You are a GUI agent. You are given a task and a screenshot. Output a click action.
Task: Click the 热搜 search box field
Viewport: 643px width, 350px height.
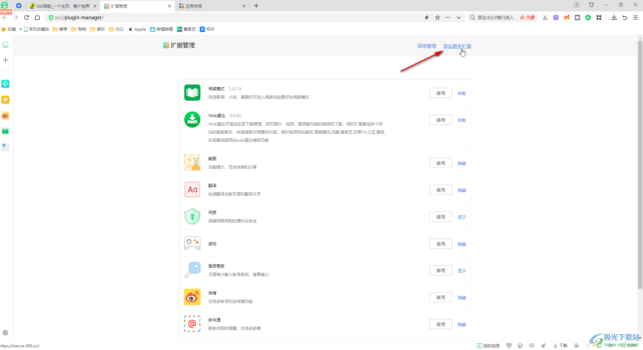(502, 17)
